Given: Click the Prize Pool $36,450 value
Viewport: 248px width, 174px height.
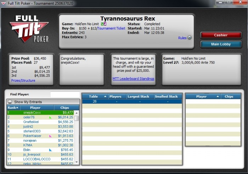Looking at the screenshot, I should [x=40, y=59].
